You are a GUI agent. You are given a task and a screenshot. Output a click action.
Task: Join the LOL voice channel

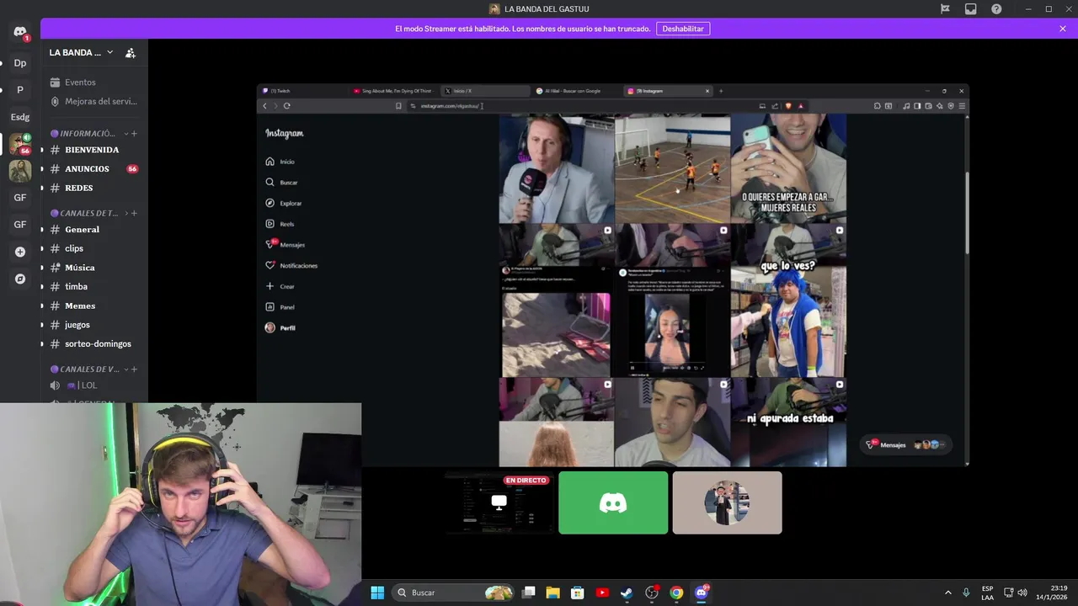point(94,385)
